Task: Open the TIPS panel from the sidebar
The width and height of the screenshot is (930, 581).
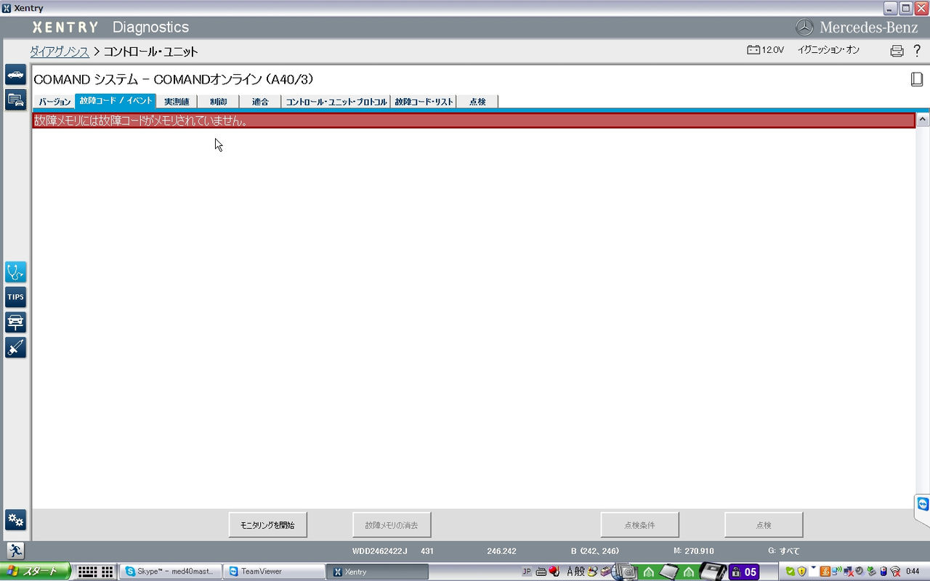Action: click(x=15, y=296)
